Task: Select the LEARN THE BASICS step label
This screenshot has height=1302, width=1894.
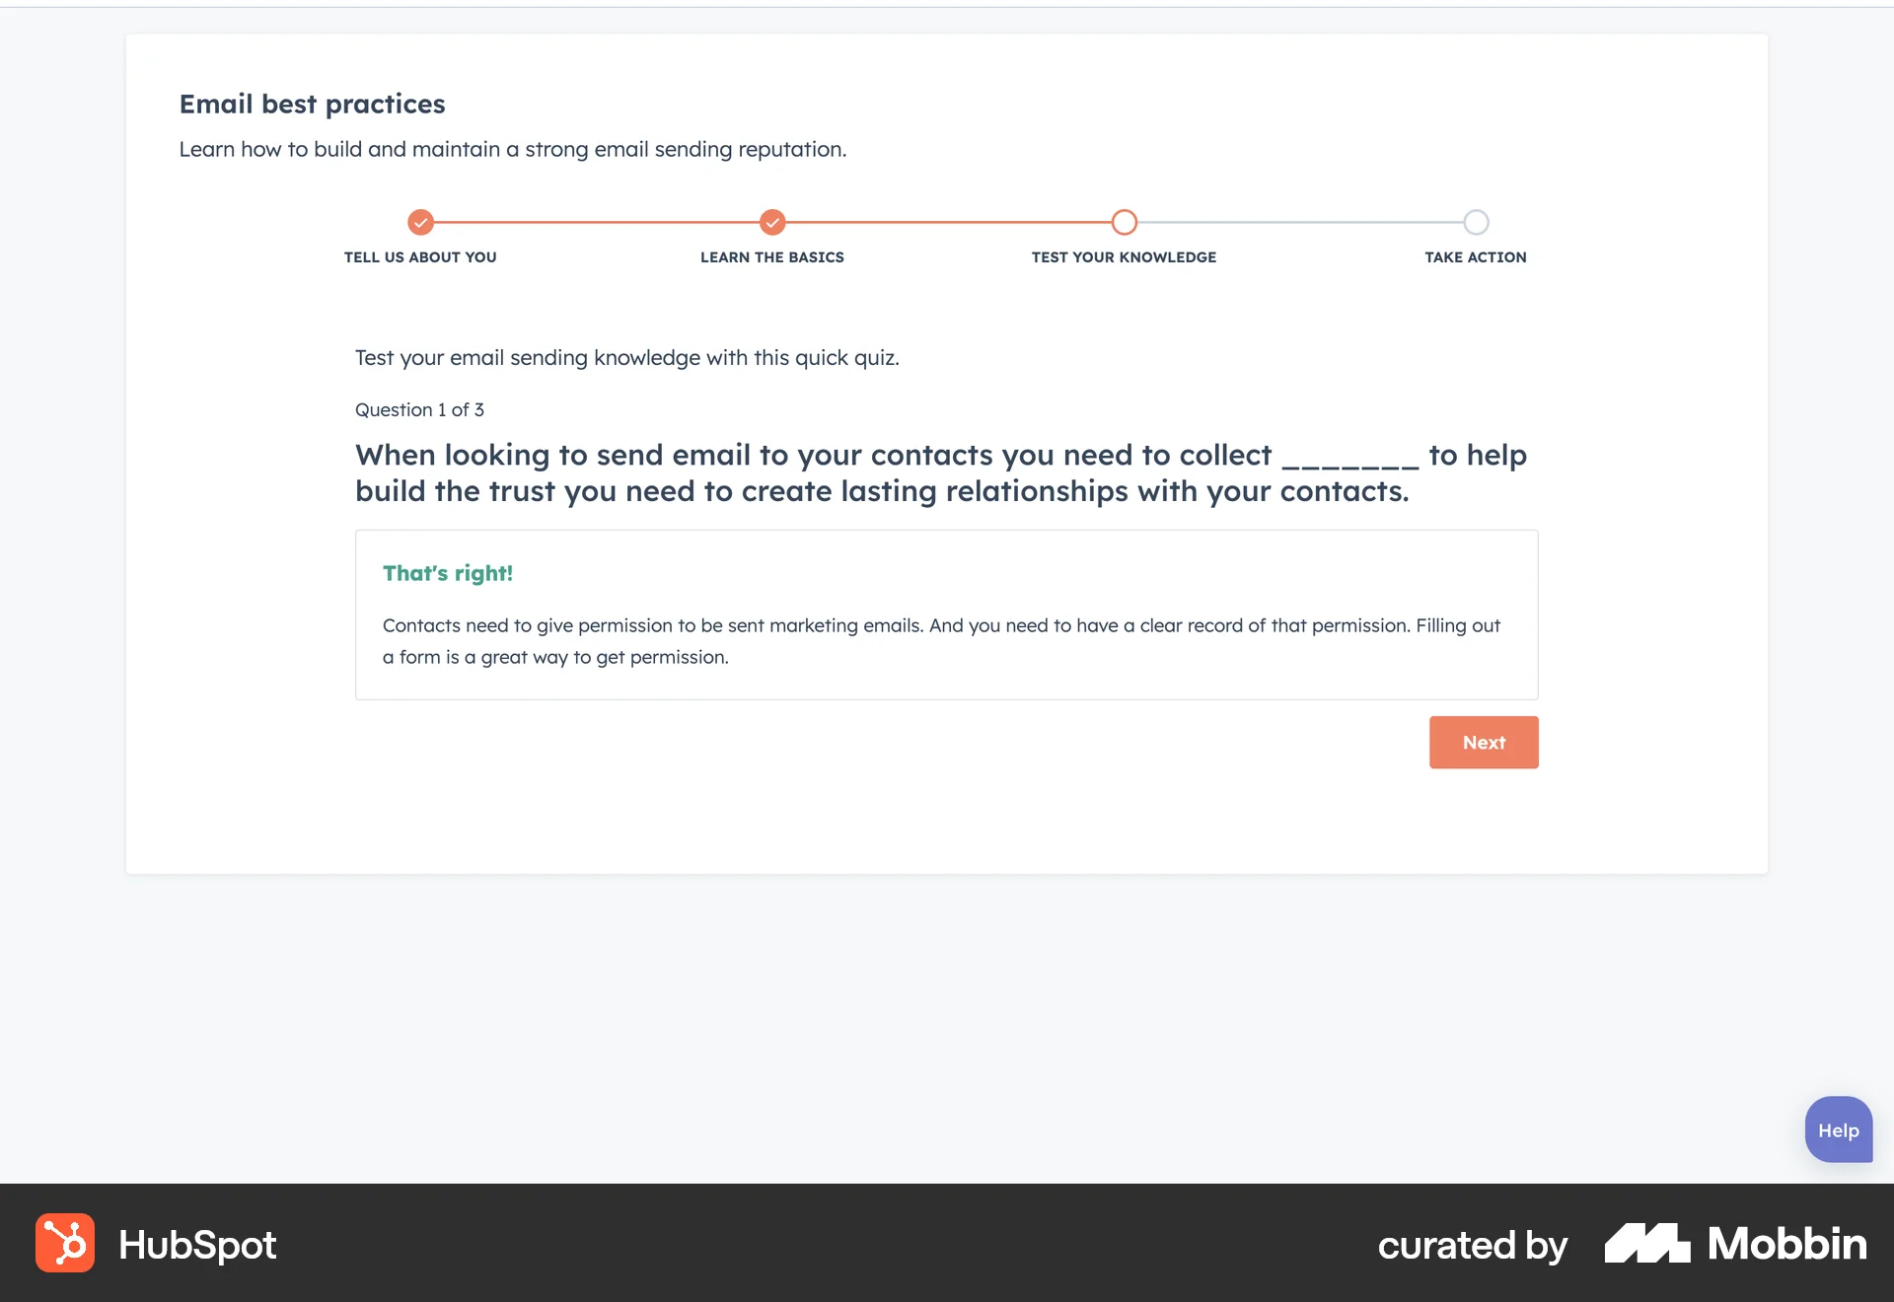Action: pyautogui.click(x=771, y=256)
